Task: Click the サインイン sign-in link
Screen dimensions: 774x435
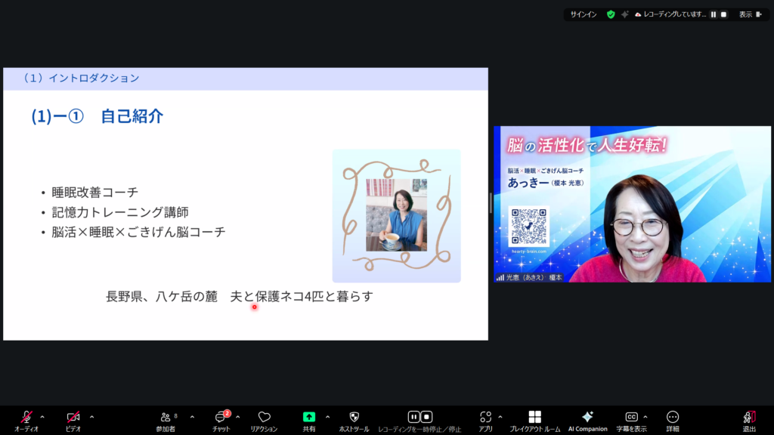Action: 583,14
